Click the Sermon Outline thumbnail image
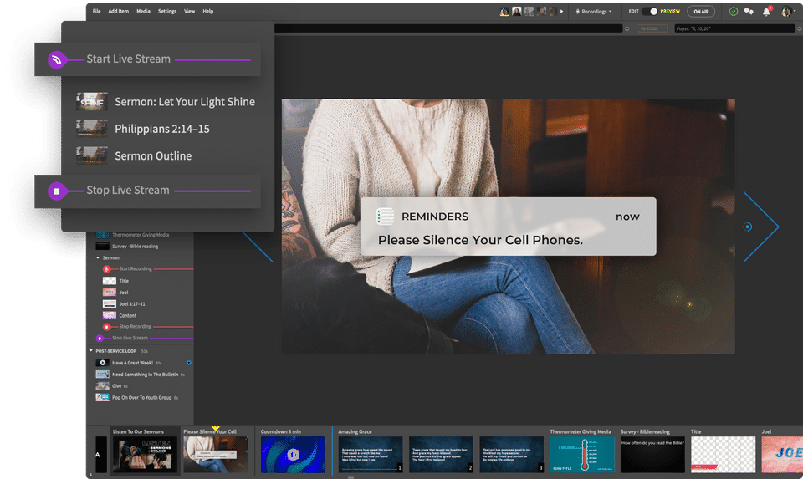The height and width of the screenshot is (479, 803). pyautogui.click(x=92, y=156)
